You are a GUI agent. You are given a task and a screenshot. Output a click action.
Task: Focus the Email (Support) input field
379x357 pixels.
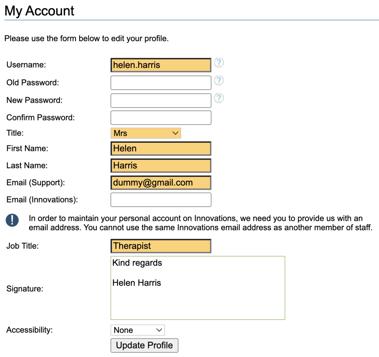tap(161, 183)
